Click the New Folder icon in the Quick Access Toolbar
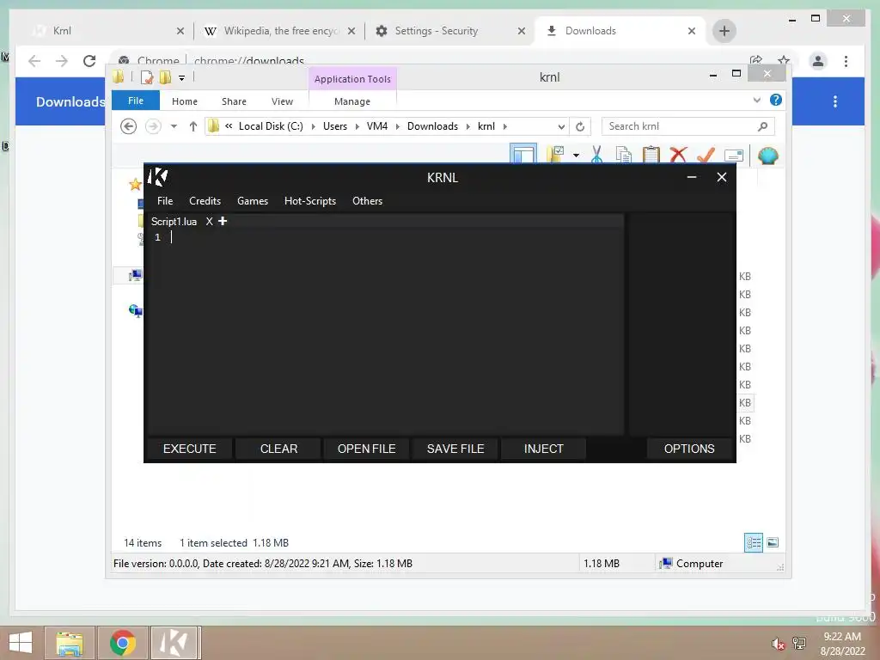This screenshot has height=660, width=880. pyautogui.click(x=165, y=77)
